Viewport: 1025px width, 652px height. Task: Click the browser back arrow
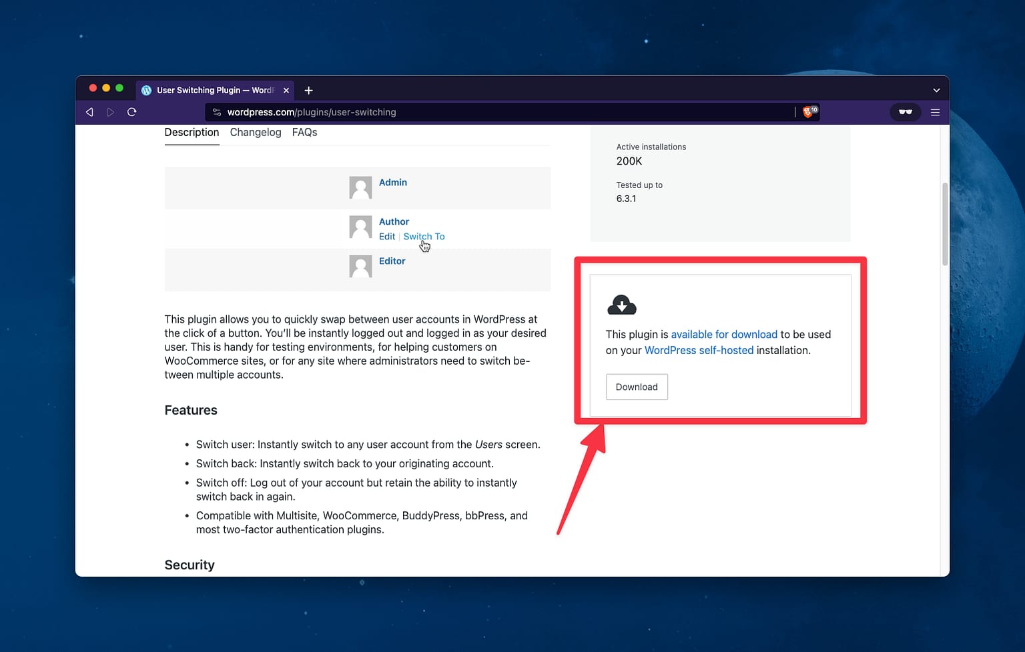(89, 112)
